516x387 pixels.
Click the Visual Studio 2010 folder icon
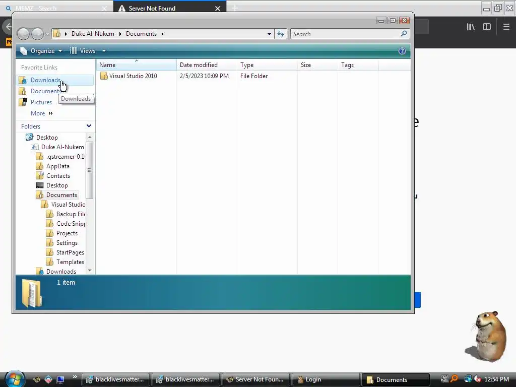(104, 76)
